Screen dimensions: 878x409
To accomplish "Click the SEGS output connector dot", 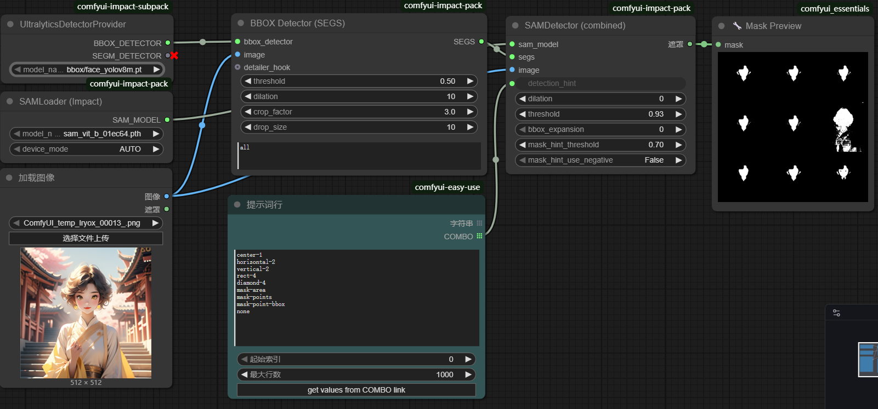I will [482, 42].
